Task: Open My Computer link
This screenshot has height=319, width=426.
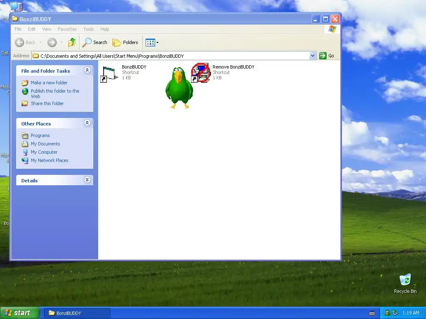Action: pos(44,152)
